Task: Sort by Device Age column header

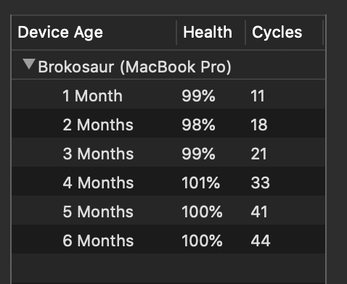Action: (94, 33)
